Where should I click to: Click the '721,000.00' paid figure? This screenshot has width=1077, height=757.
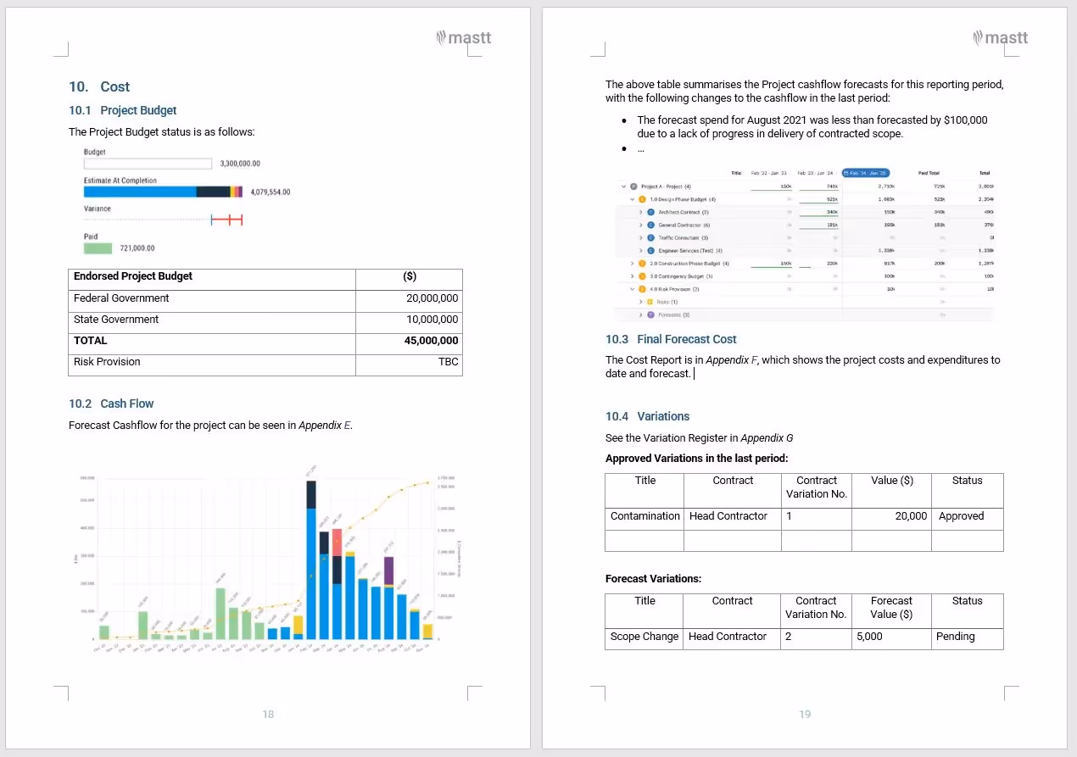(x=137, y=248)
